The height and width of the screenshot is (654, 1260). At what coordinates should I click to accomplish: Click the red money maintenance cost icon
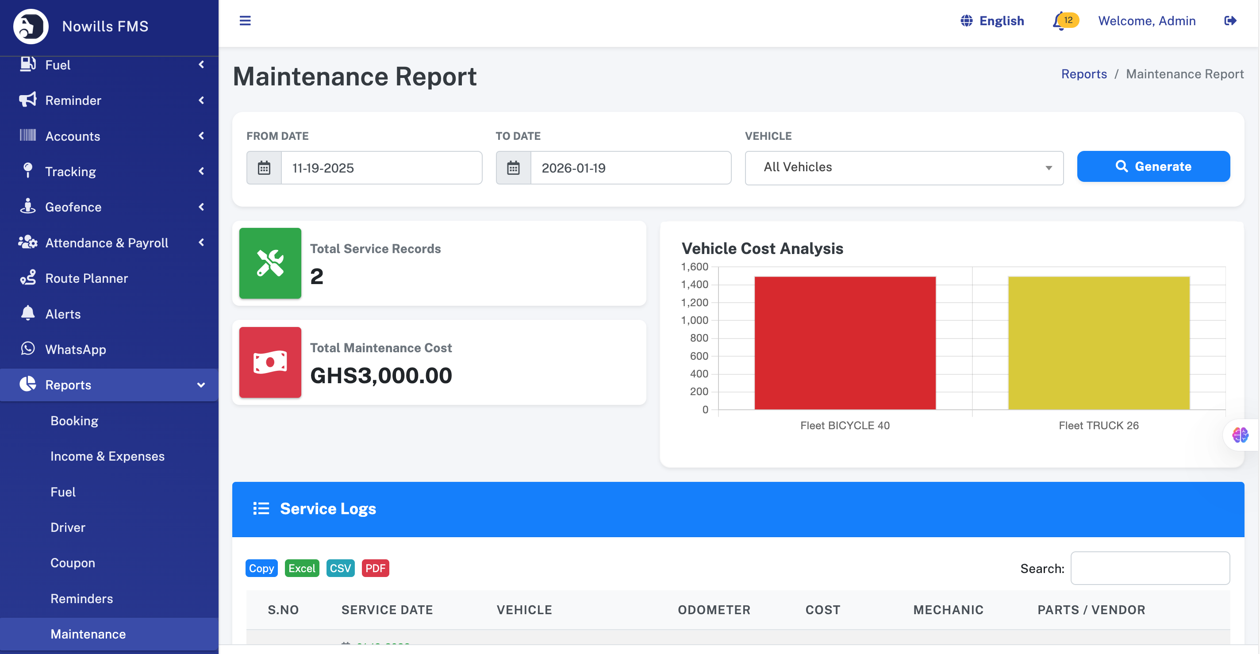[270, 362]
